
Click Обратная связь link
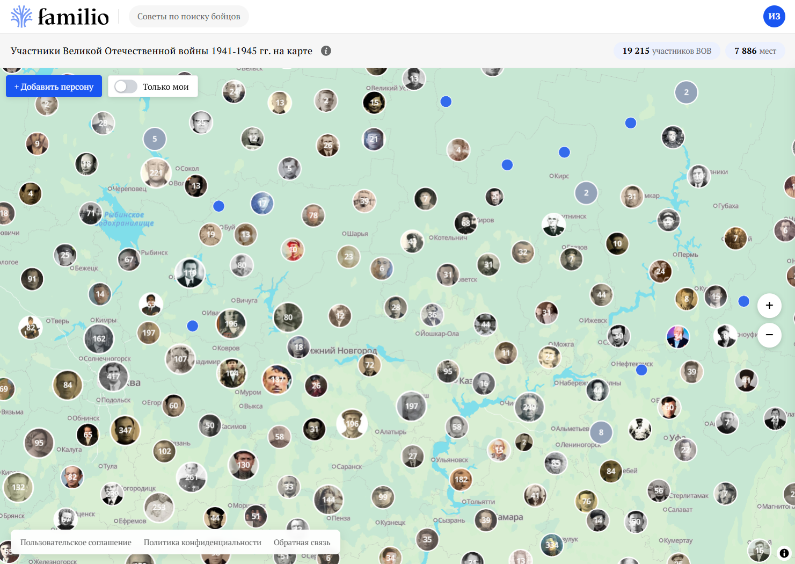coord(302,543)
